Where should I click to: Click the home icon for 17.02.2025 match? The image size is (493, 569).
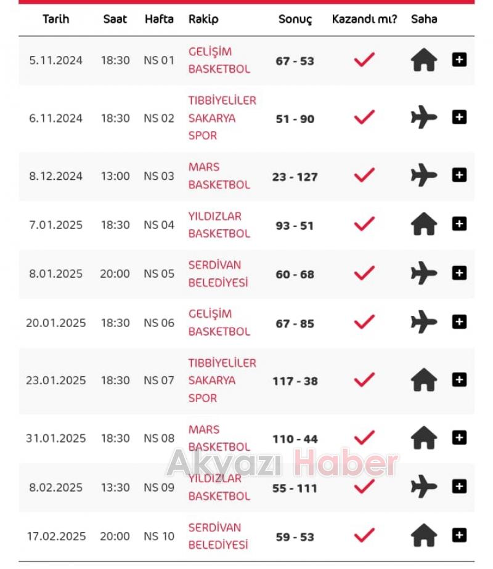424,536
